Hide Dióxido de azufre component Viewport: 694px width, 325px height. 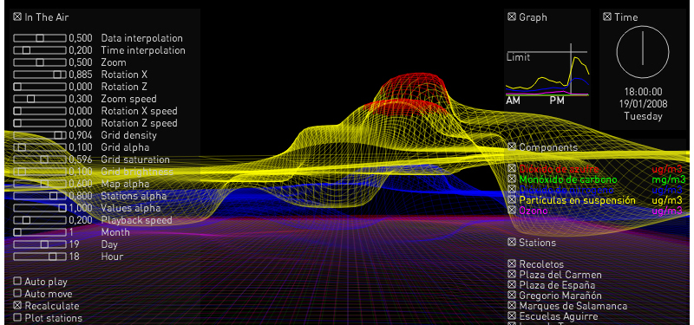512,168
